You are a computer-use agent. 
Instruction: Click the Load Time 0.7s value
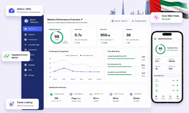tap(78, 35)
